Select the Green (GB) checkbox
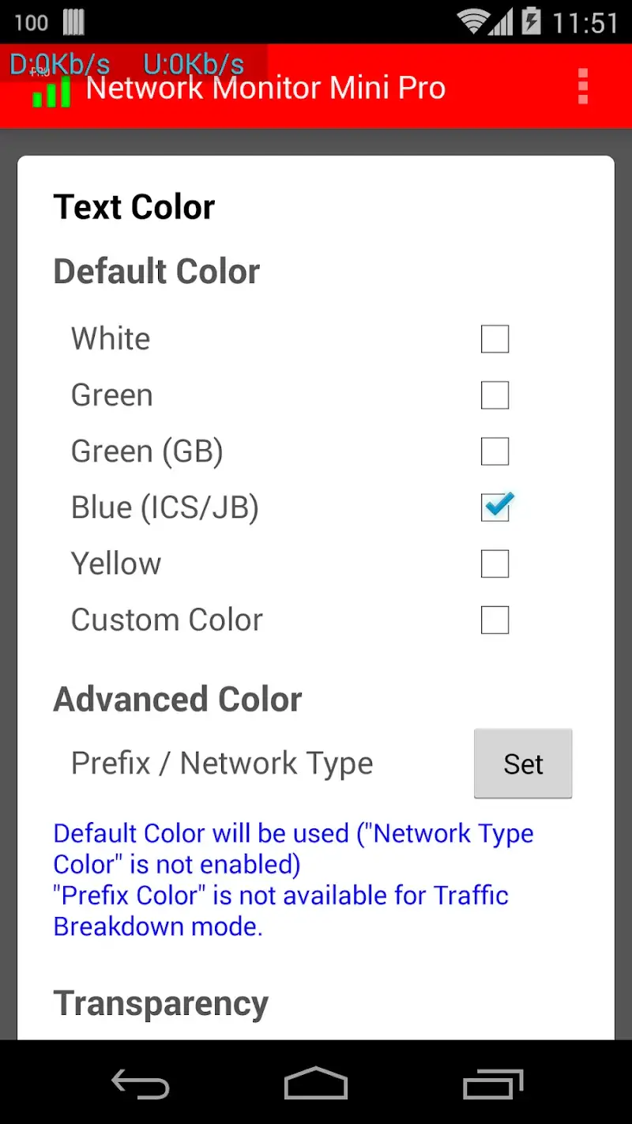The width and height of the screenshot is (632, 1124). pos(495,451)
